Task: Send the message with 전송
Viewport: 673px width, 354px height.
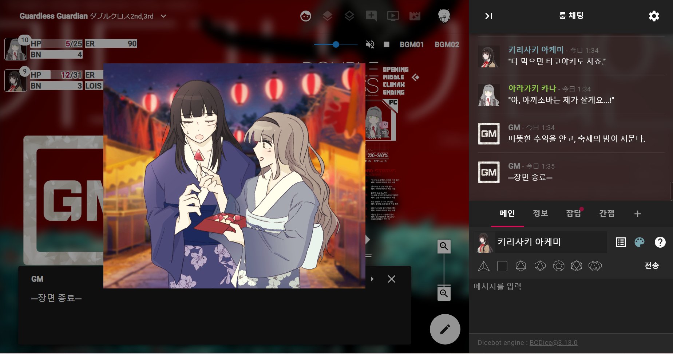Action: tap(652, 265)
